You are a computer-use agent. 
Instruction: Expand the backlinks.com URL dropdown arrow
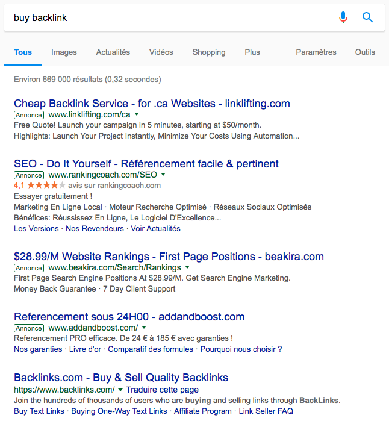click(120, 390)
